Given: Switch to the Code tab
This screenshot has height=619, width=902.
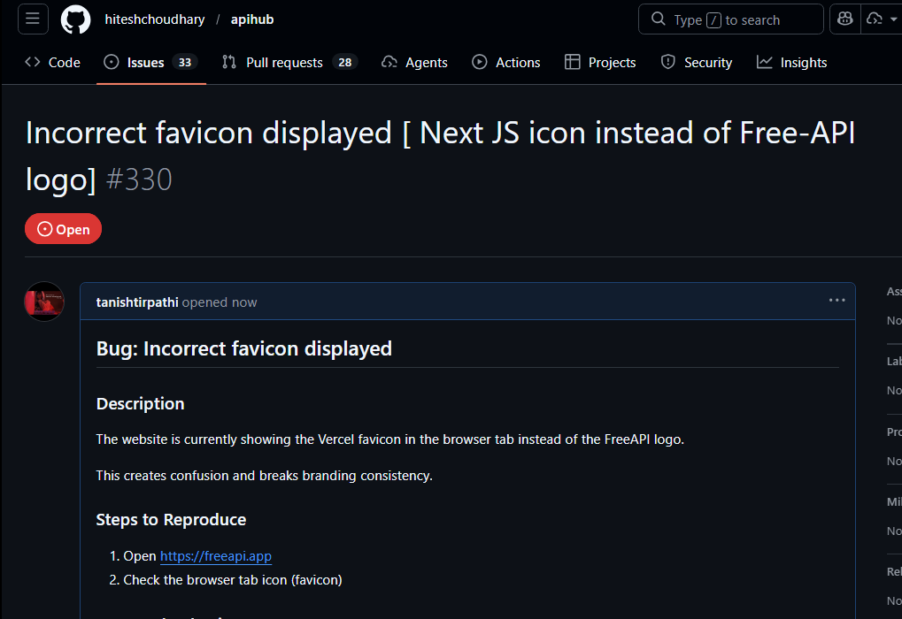Looking at the screenshot, I should pyautogui.click(x=53, y=63).
